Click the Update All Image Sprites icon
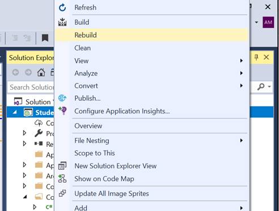Screen dimensions: 279x211 62,193
